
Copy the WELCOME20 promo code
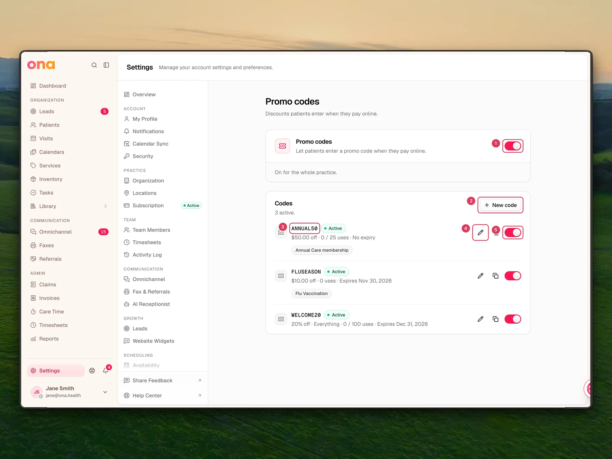click(496, 319)
